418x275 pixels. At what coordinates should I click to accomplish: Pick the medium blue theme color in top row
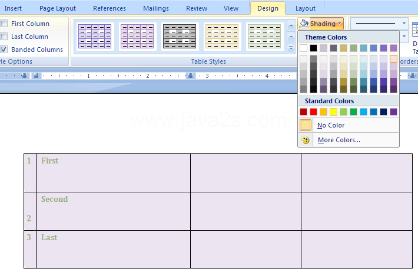[x=373, y=48]
